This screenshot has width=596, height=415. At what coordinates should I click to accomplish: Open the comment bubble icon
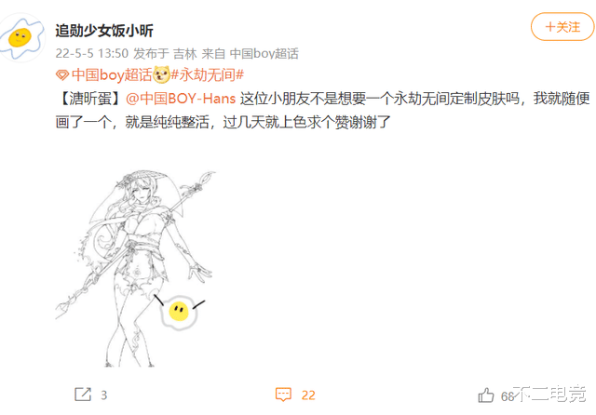coord(283,395)
